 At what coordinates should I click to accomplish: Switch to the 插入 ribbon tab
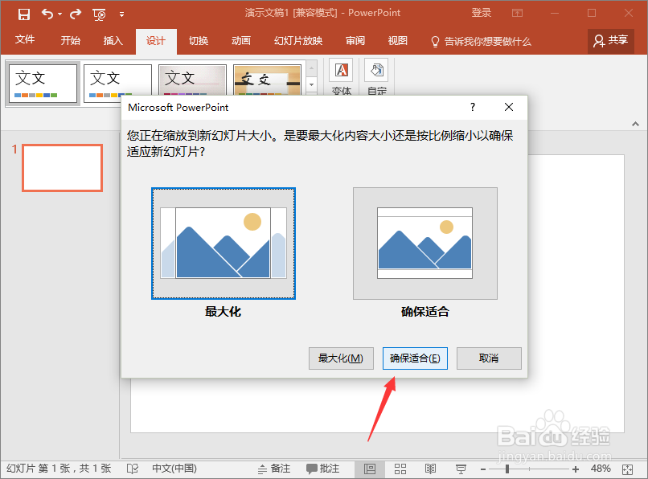pos(113,40)
